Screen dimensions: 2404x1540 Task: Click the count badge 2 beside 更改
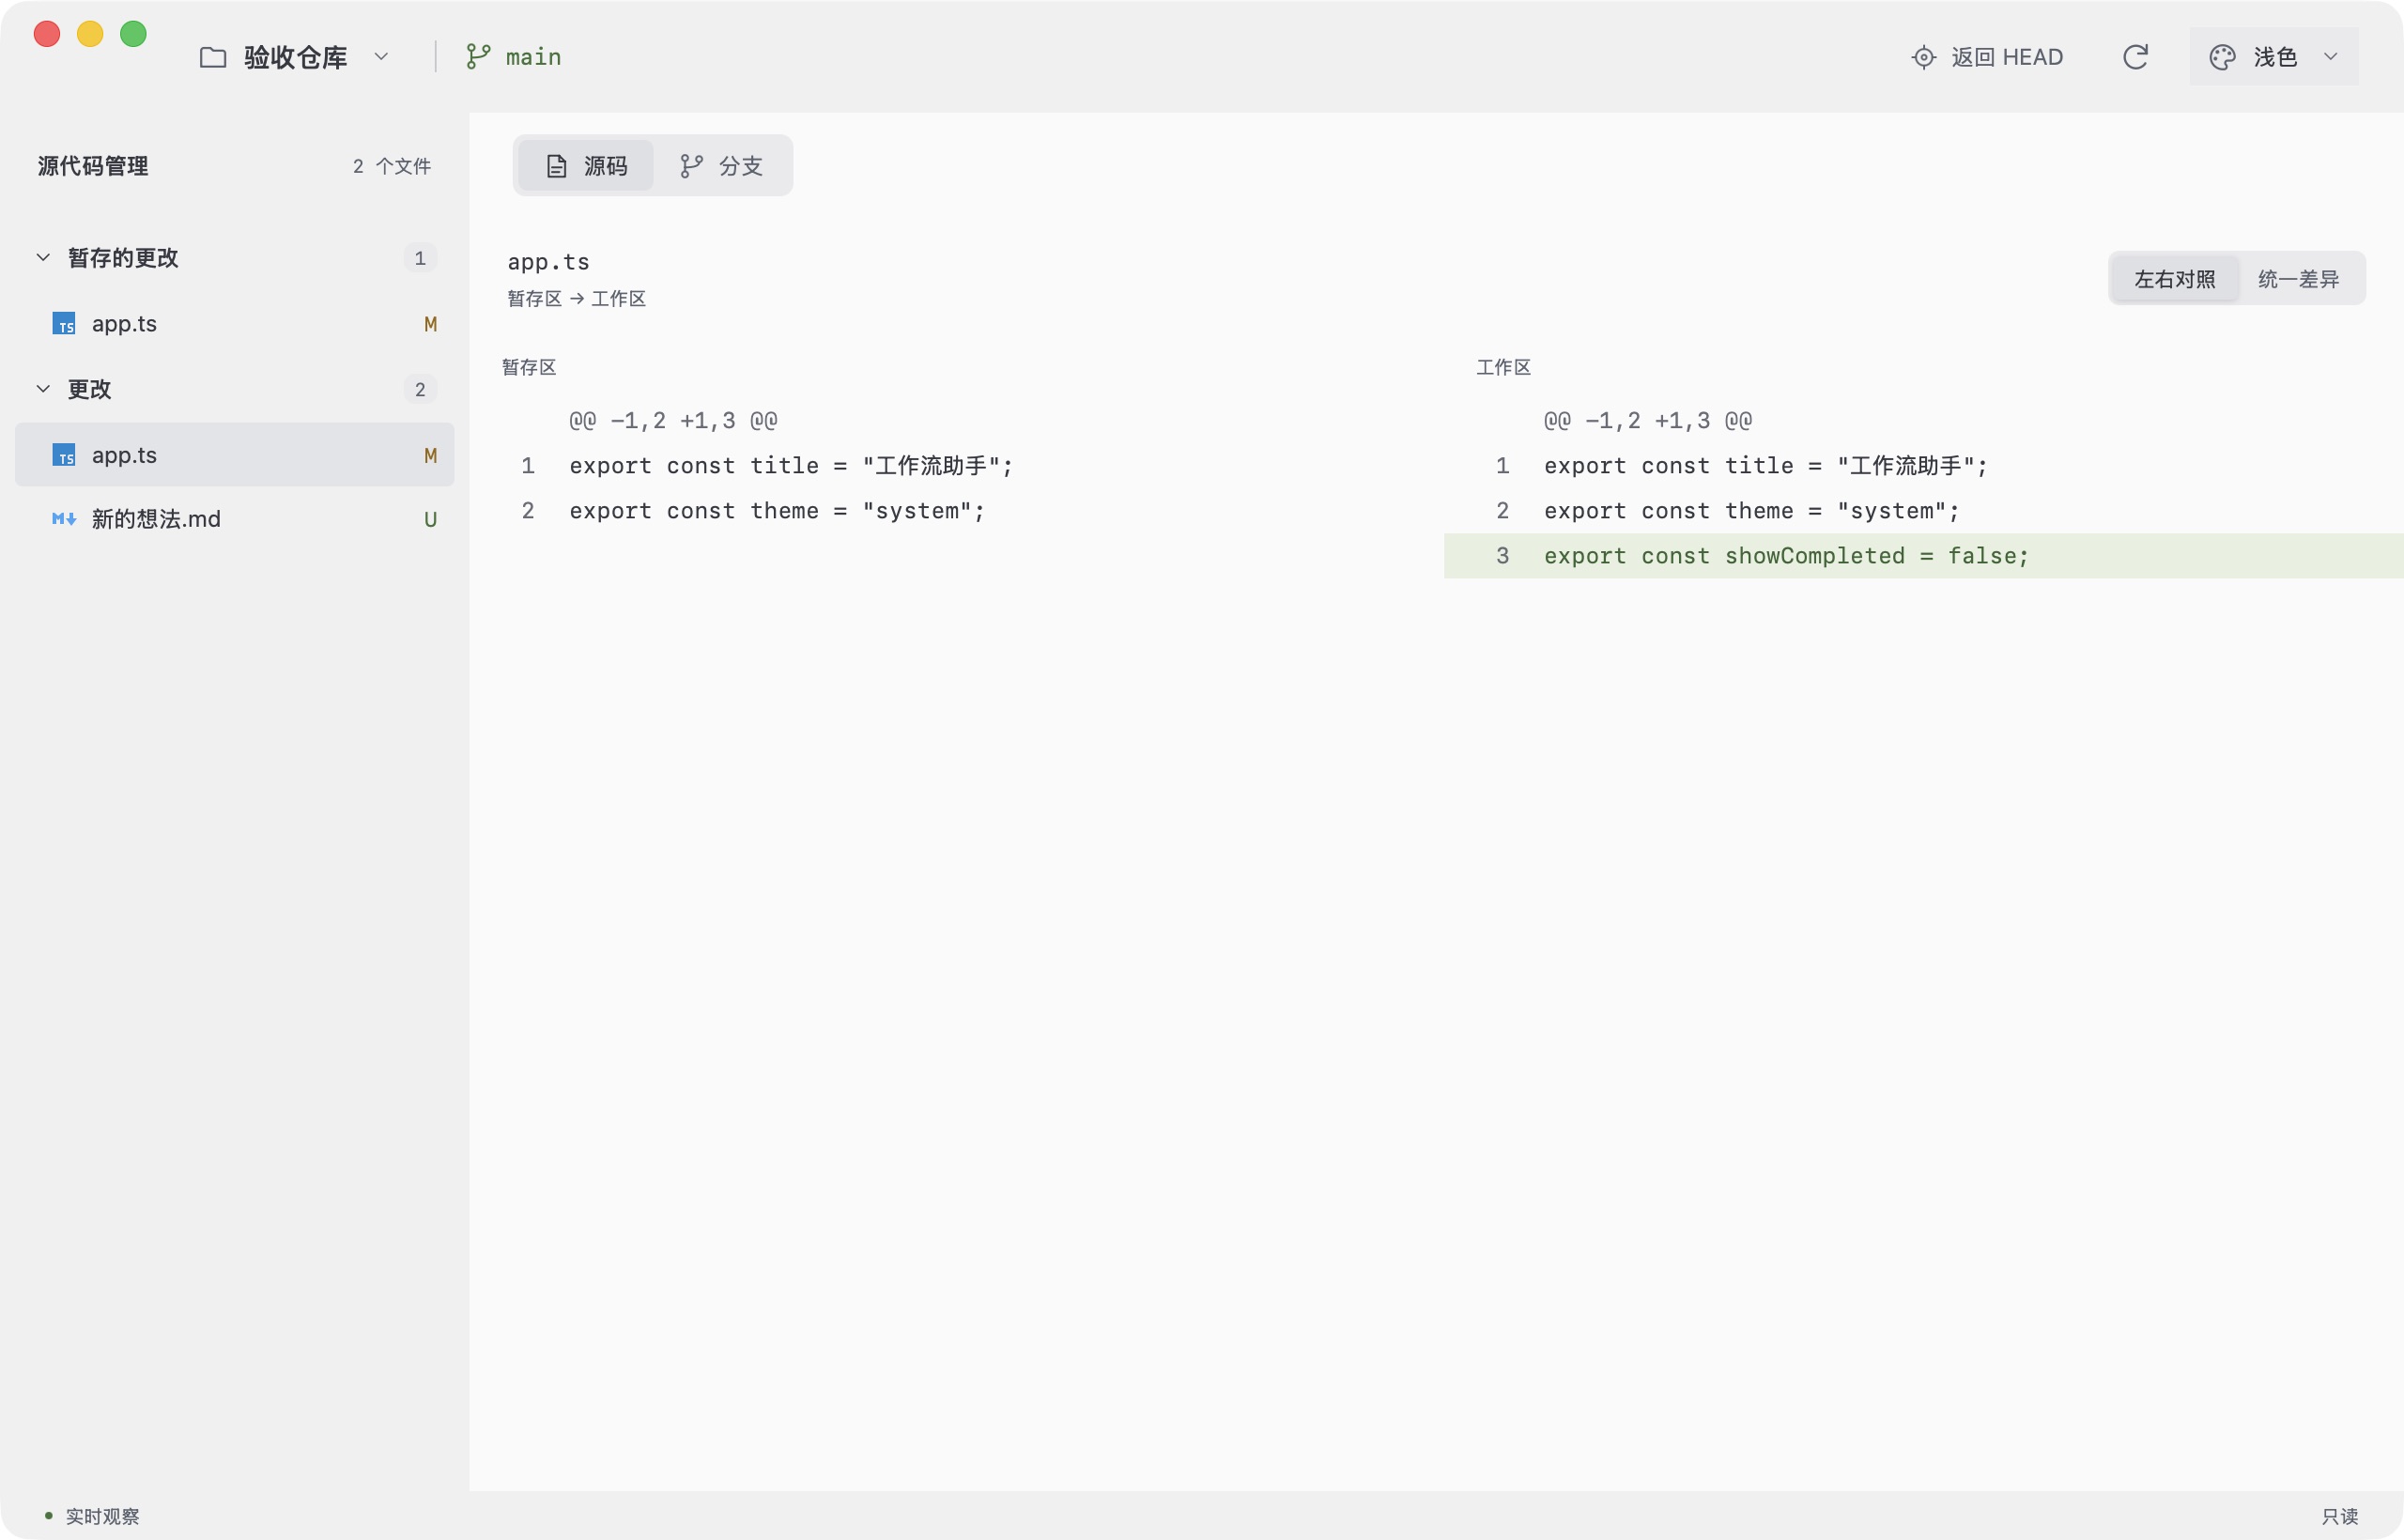tap(420, 389)
